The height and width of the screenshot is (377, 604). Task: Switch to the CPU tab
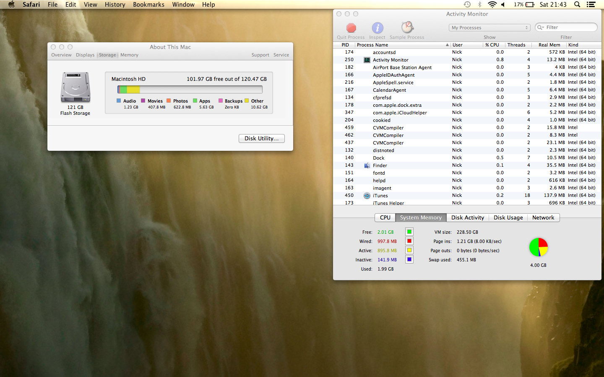385,217
